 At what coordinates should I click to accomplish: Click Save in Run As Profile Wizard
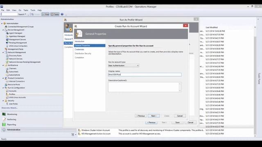coord(177,122)
